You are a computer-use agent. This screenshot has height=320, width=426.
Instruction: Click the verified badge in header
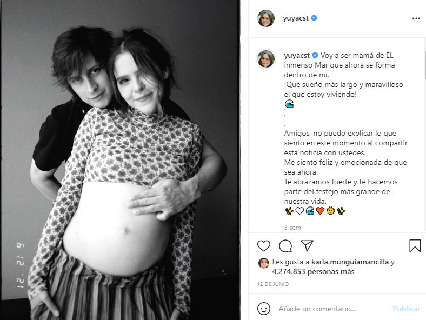[x=314, y=18]
